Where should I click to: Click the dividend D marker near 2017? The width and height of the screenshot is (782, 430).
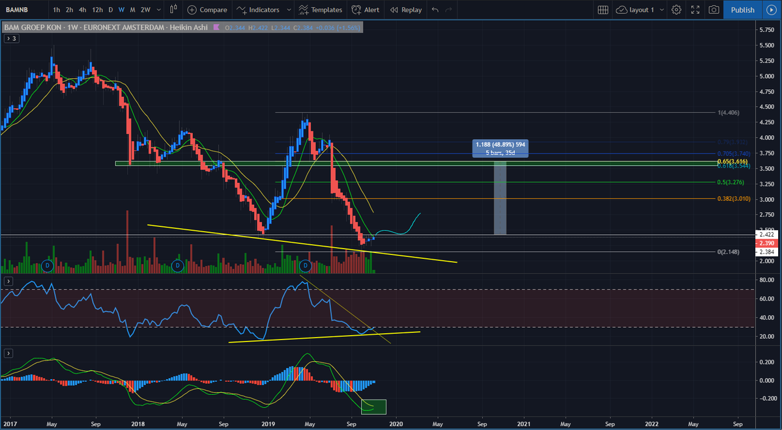point(47,265)
